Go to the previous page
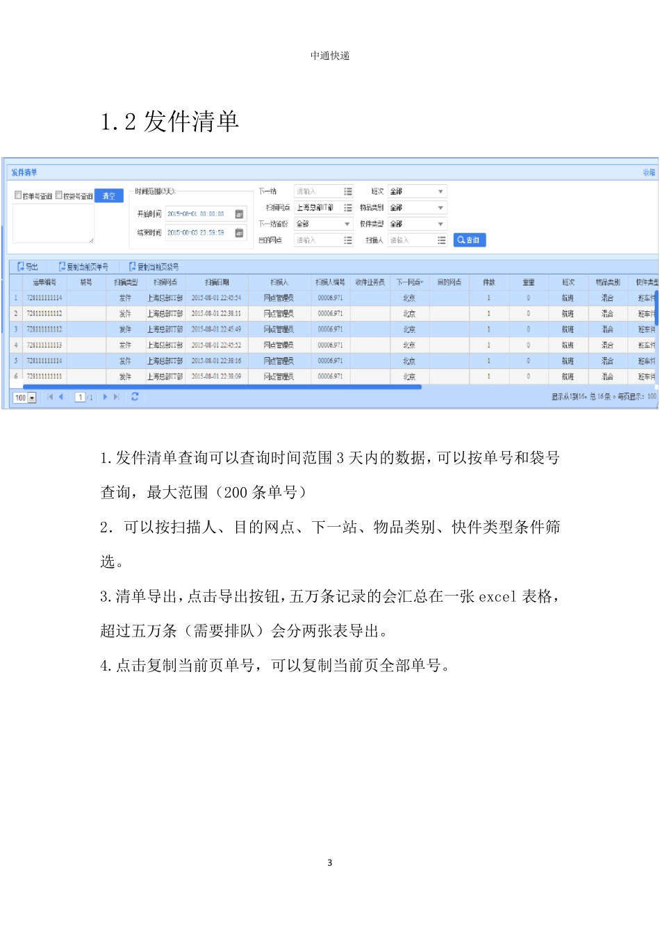660x934 pixels. point(61,397)
